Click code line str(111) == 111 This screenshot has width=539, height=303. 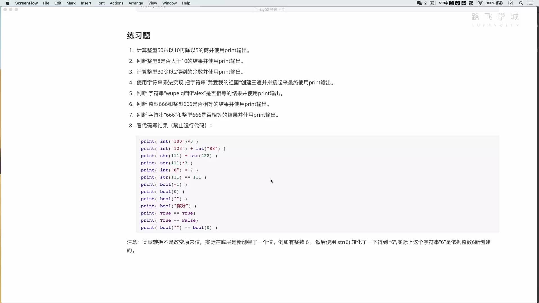pos(173,177)
